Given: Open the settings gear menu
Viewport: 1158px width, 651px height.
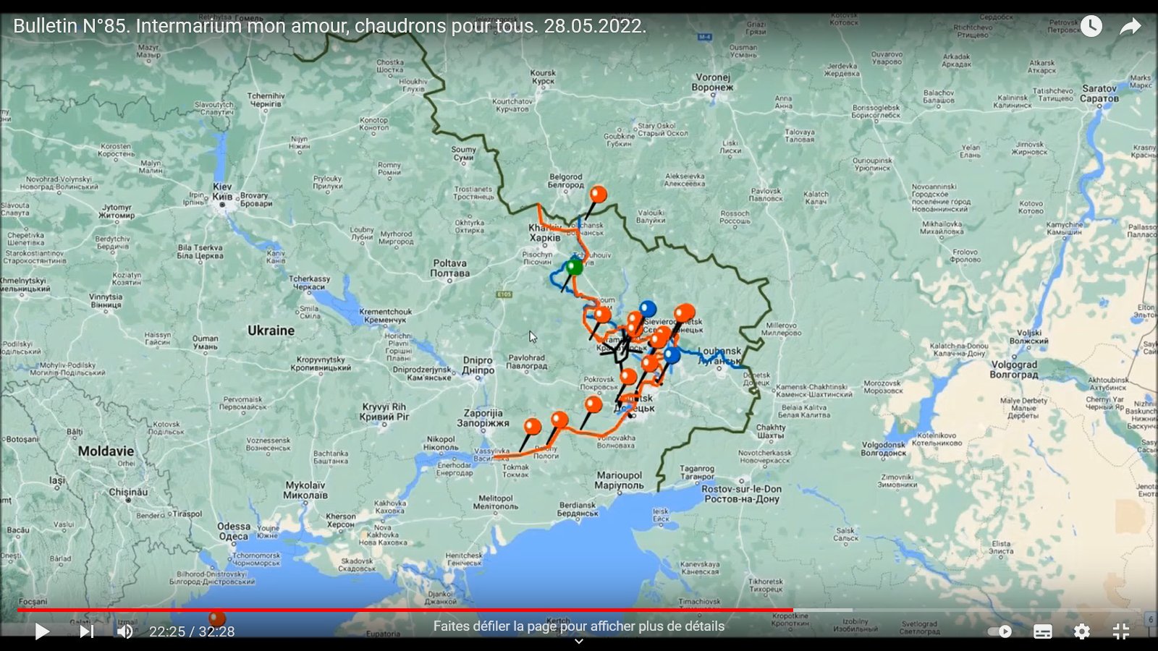Looking at the screenshot, I should point(1081,631).
